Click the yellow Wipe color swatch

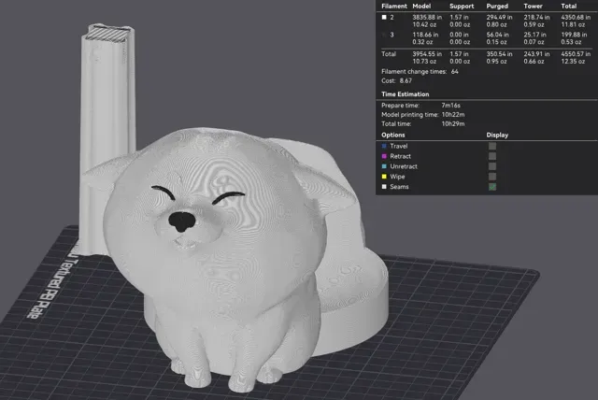[384, 177]
